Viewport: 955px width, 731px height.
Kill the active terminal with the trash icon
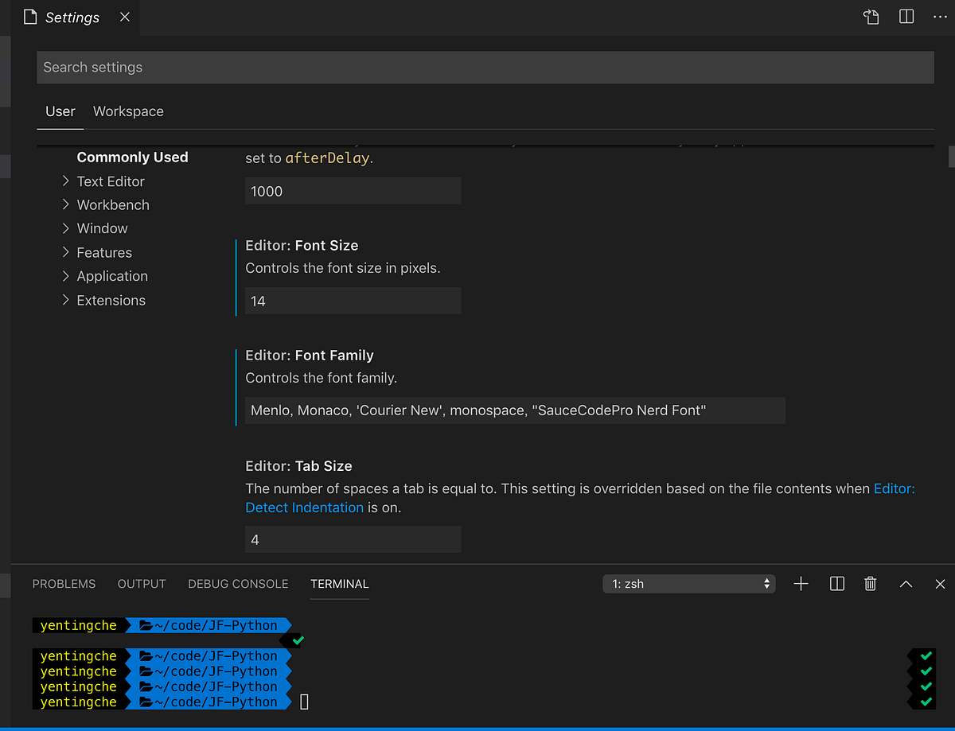pos(870,584)
